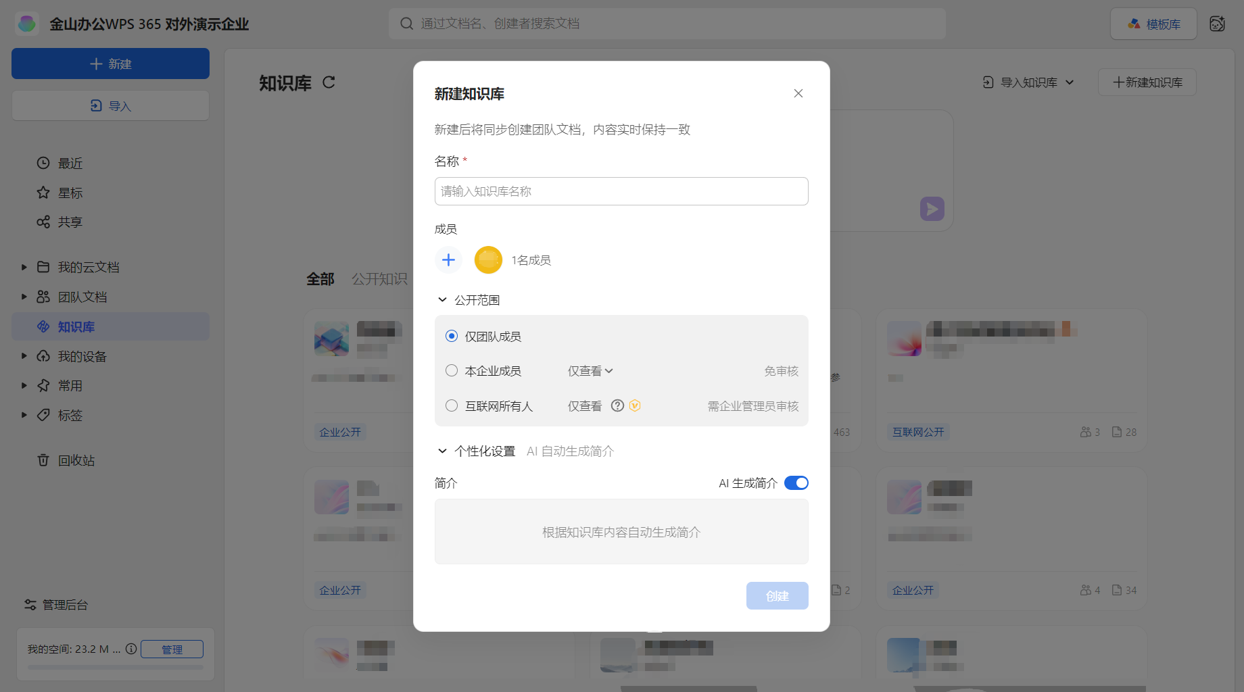Select the 互联网所有人 radio option

tap(452, 405)
